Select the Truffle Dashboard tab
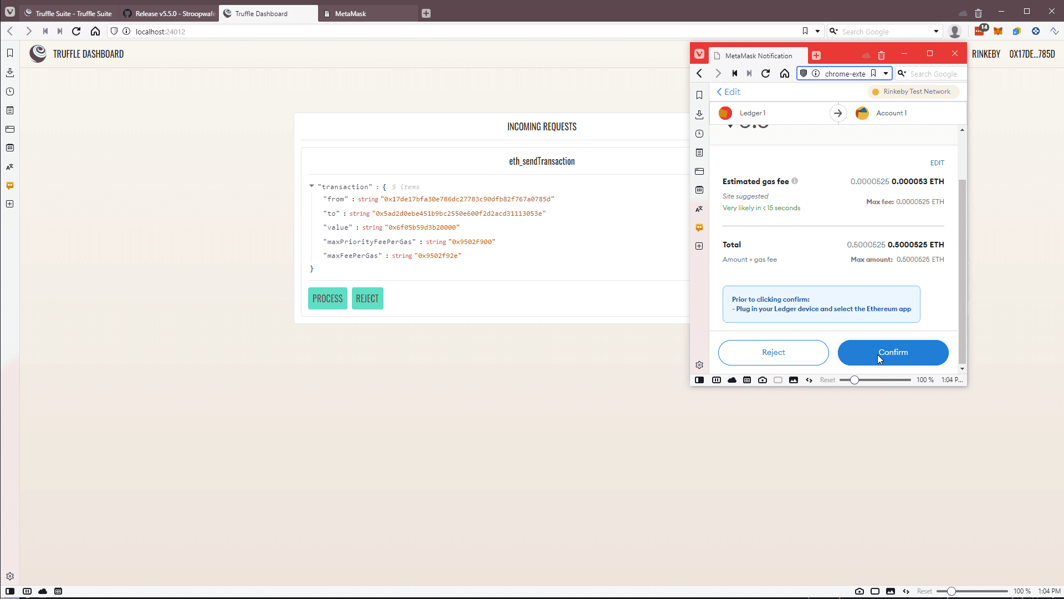Image resolution: width=1064 pixels, height=599 pixels. [269, 13]
